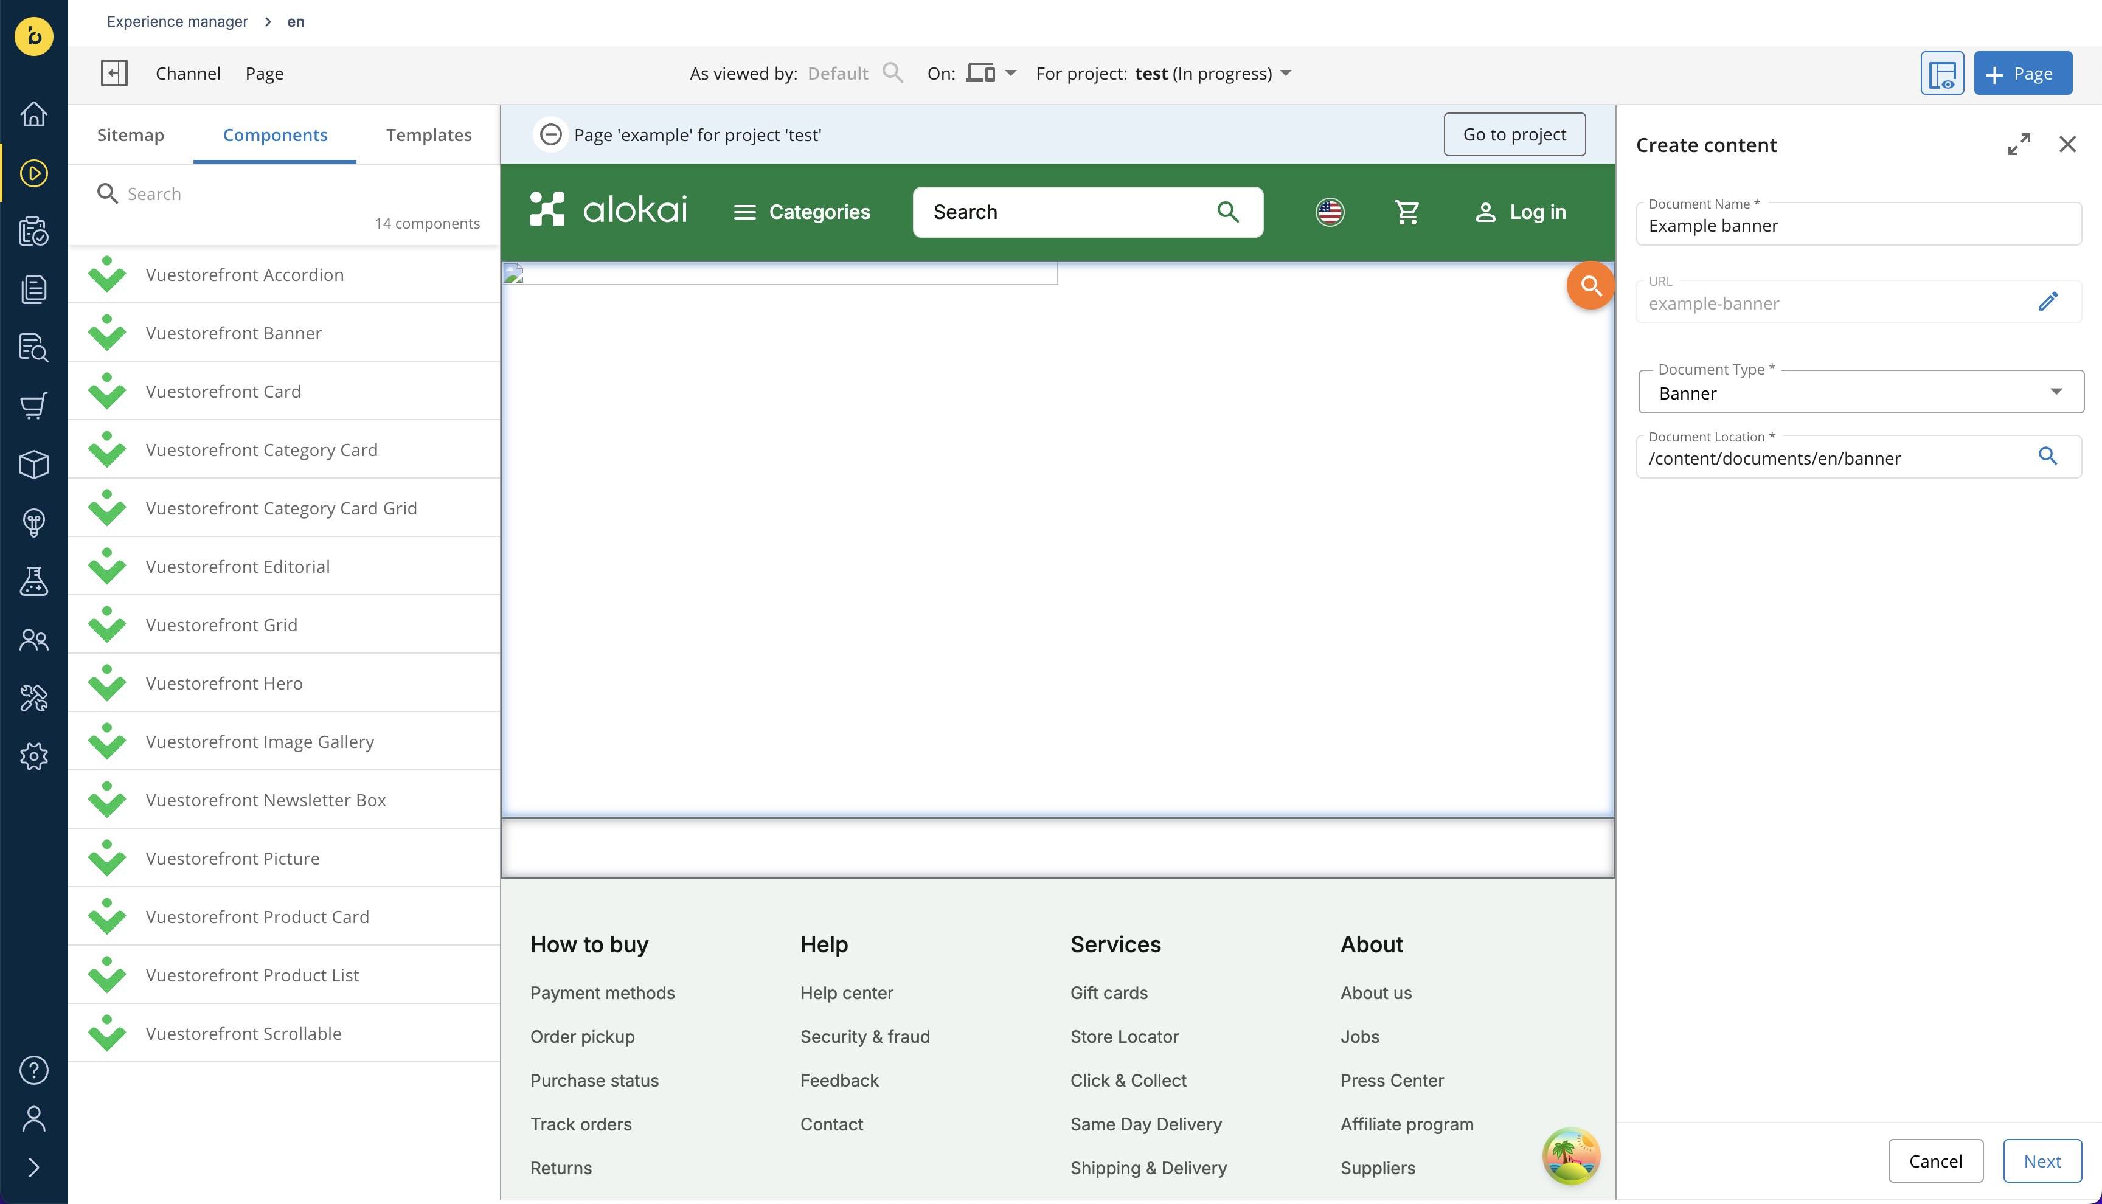Open the tools sidebar icon
The height and width of the screenshot is (1204, 2102).
34,698
